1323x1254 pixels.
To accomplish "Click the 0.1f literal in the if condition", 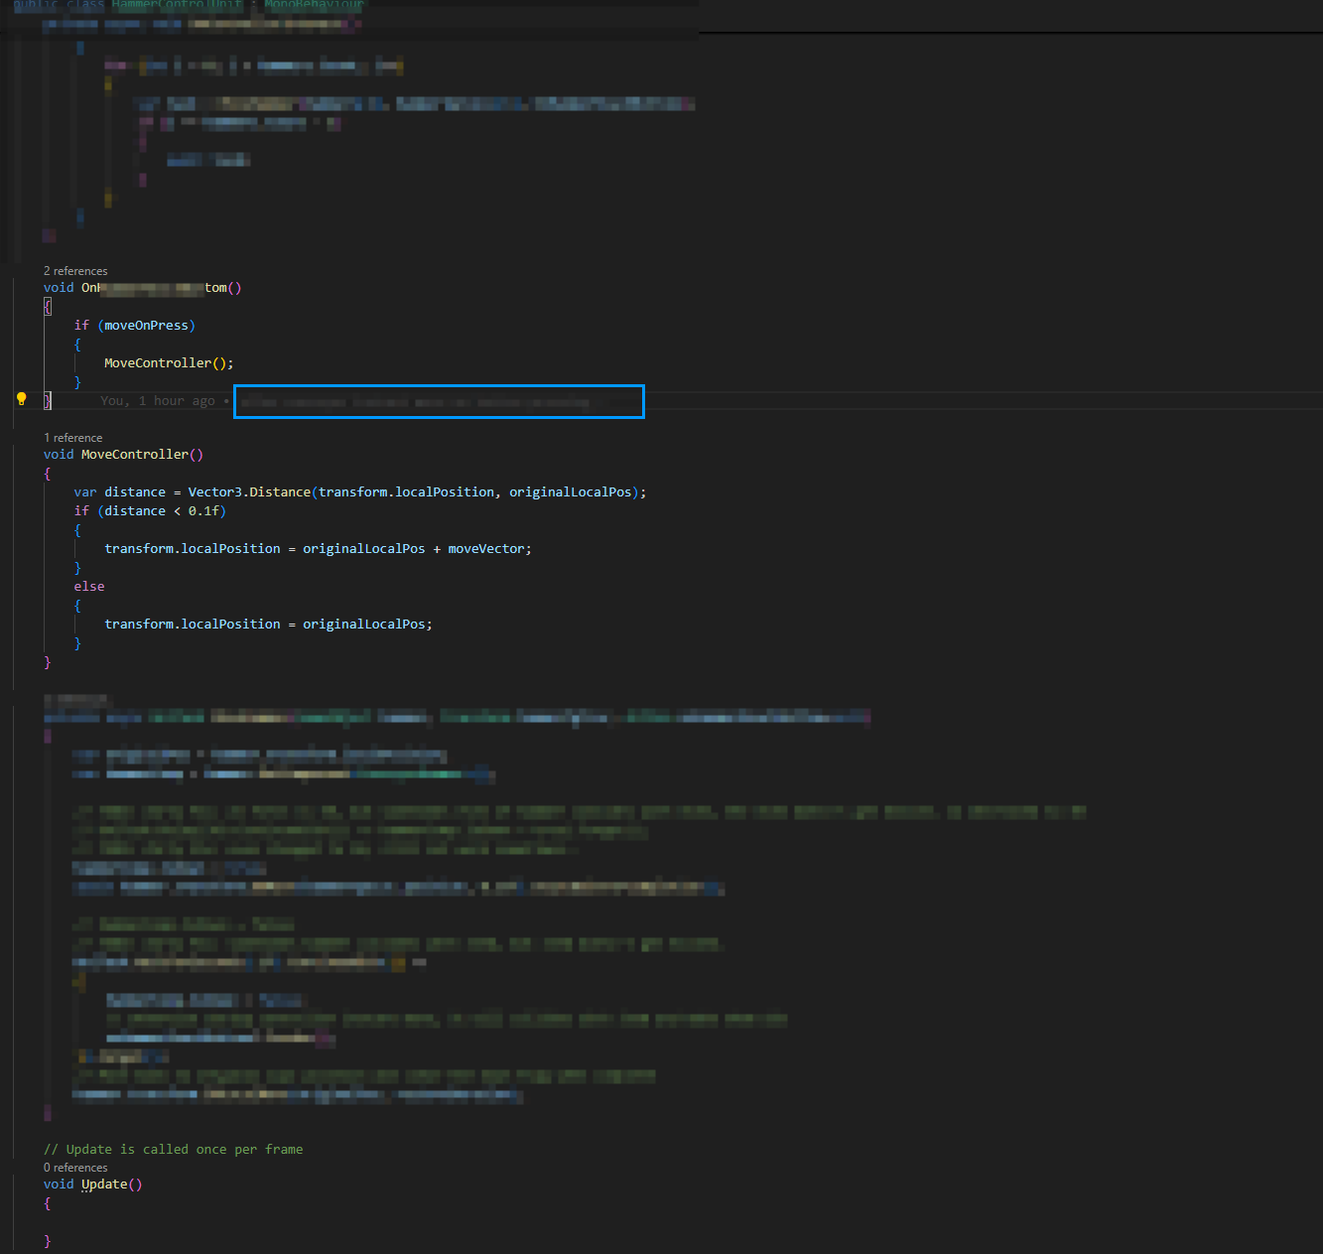I will click(x=203, y=511).
